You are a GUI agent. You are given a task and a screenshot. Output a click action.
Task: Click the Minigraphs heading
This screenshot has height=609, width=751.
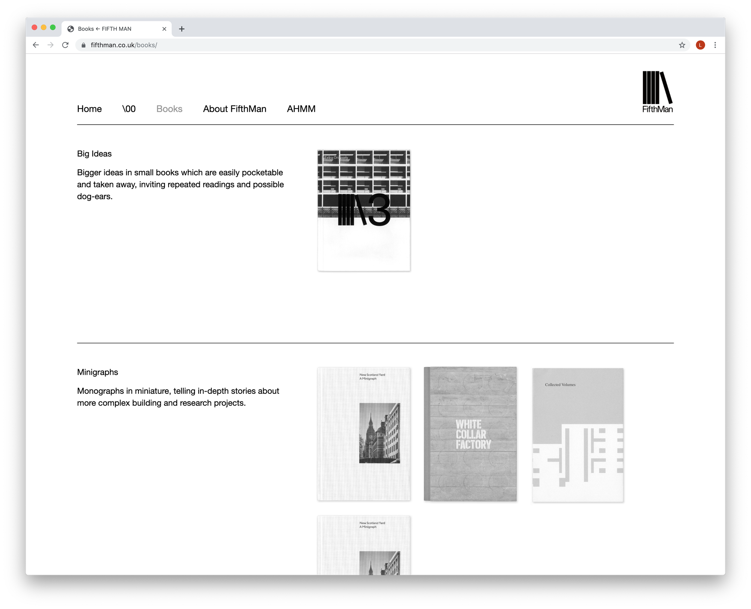(98, 372)
